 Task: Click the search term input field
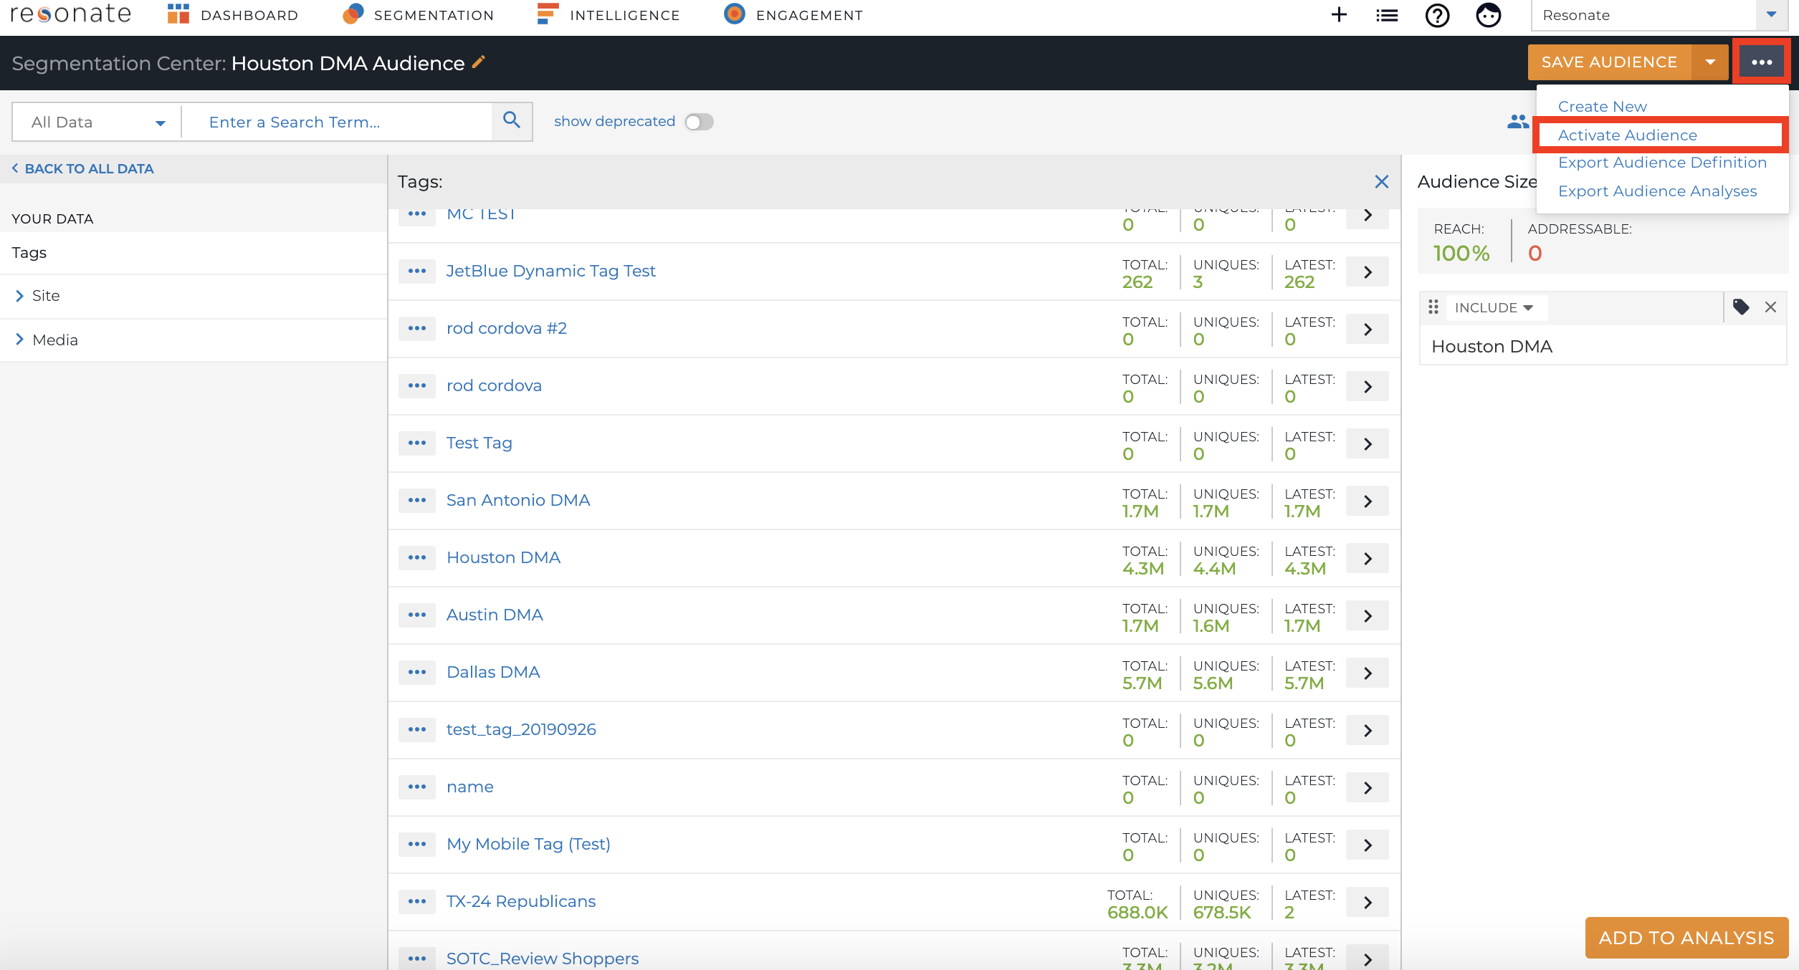pyautogui.click(x=337, y=123)
